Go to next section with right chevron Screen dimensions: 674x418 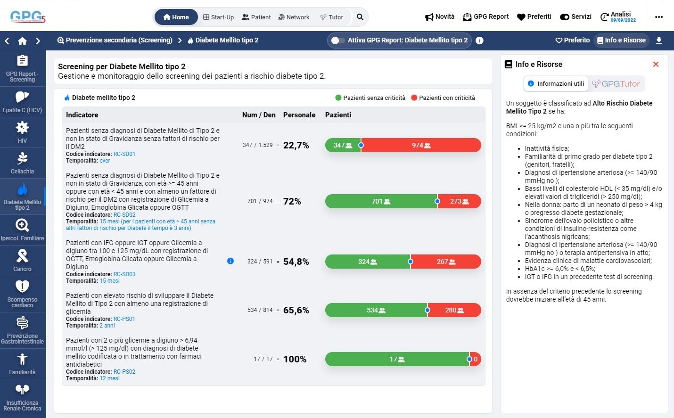tap(38, 41)
